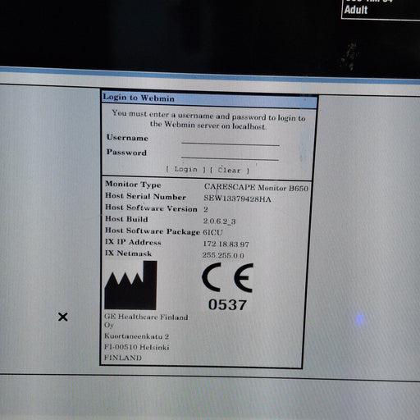This screenshot has height=420, width=420.
Task: Click the Monitor Type label
Action: click(133, 185)
